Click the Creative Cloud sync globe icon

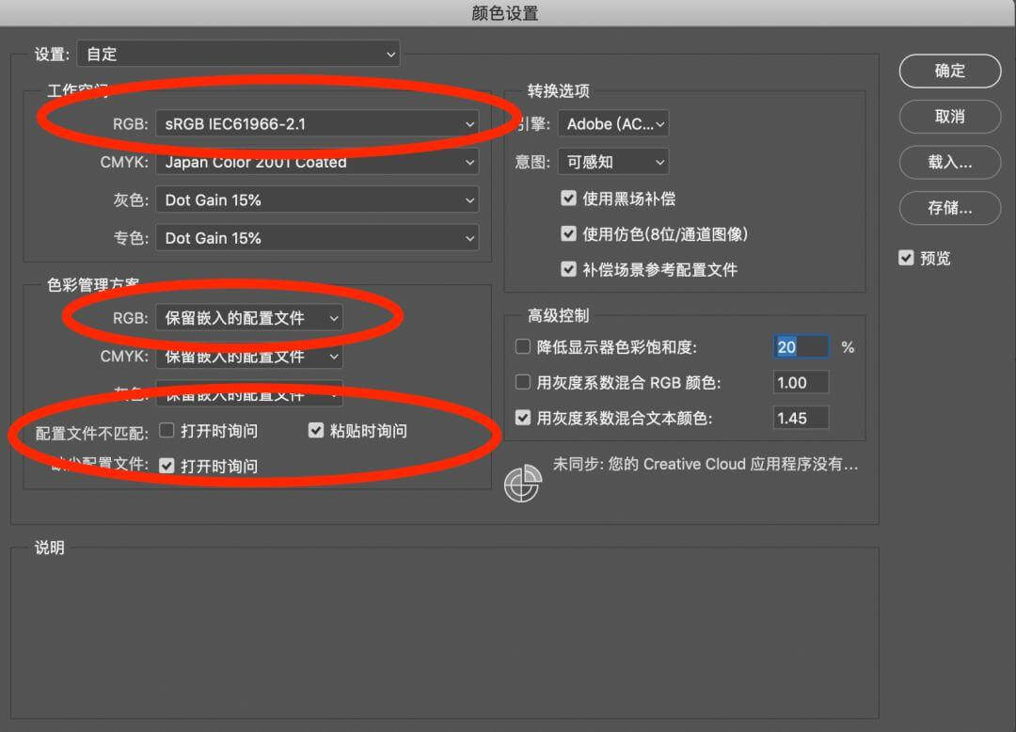[522, 484]
